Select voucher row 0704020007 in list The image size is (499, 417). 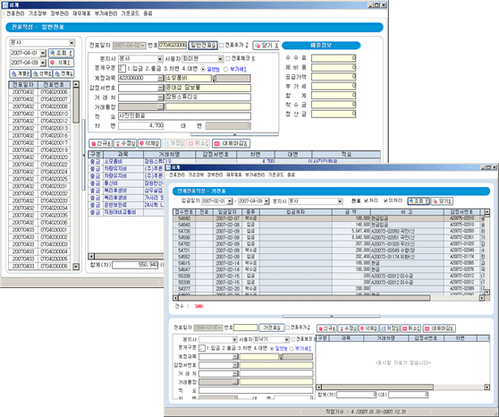point(39,99)
